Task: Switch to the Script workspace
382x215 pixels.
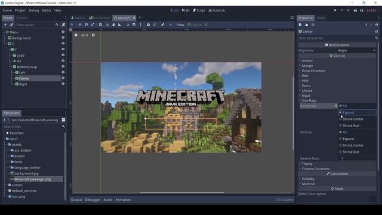Action: pos(199,10)
